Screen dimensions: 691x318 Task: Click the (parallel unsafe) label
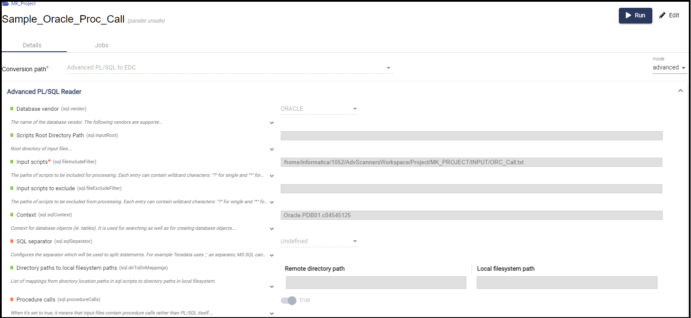click(146, 21)
